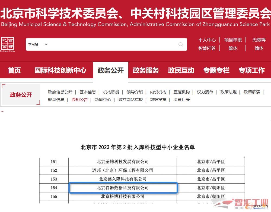Open 项目申报 link
Screen dimensions: 271x212
pos(233,40)
